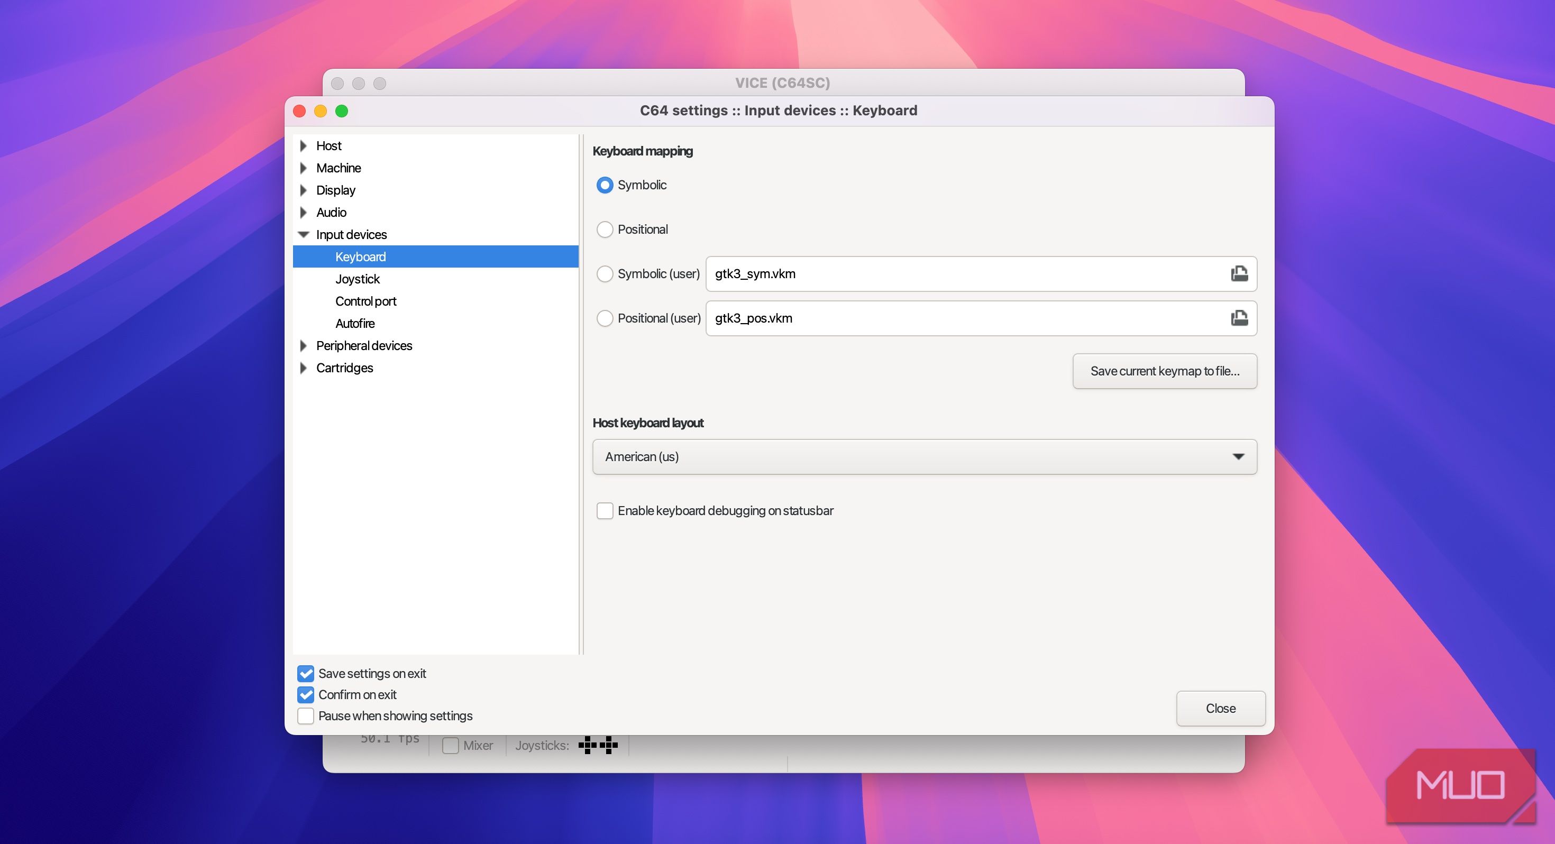Expand the Machine tree node
Screen dimensions: 1555x844
(x=304, y=168)
